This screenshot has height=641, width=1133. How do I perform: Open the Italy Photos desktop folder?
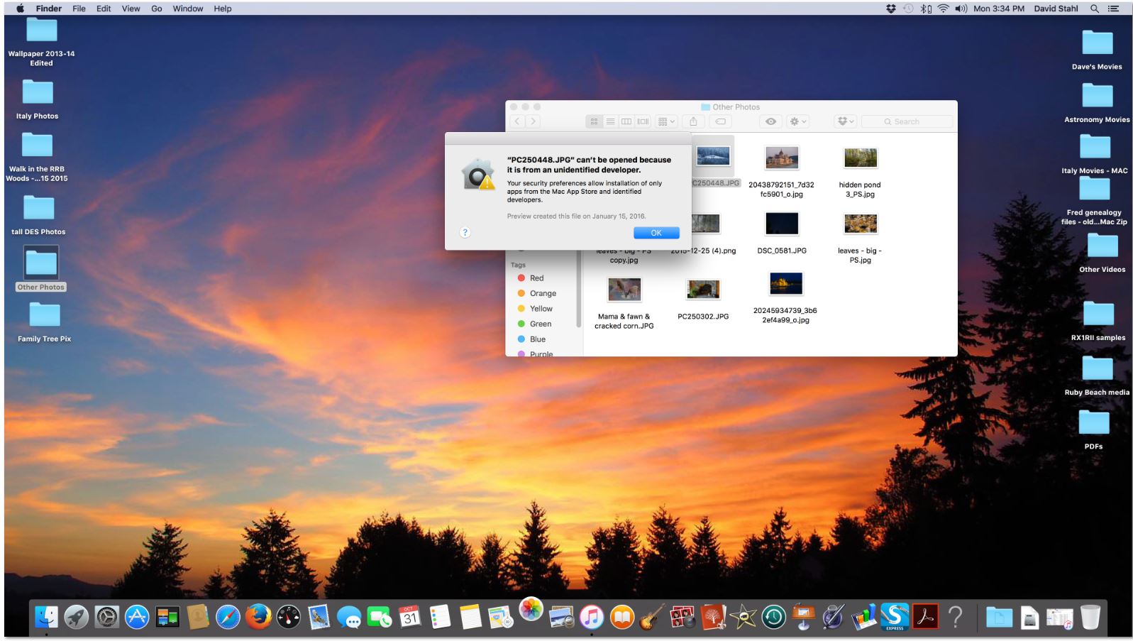[x=38, y=93]
